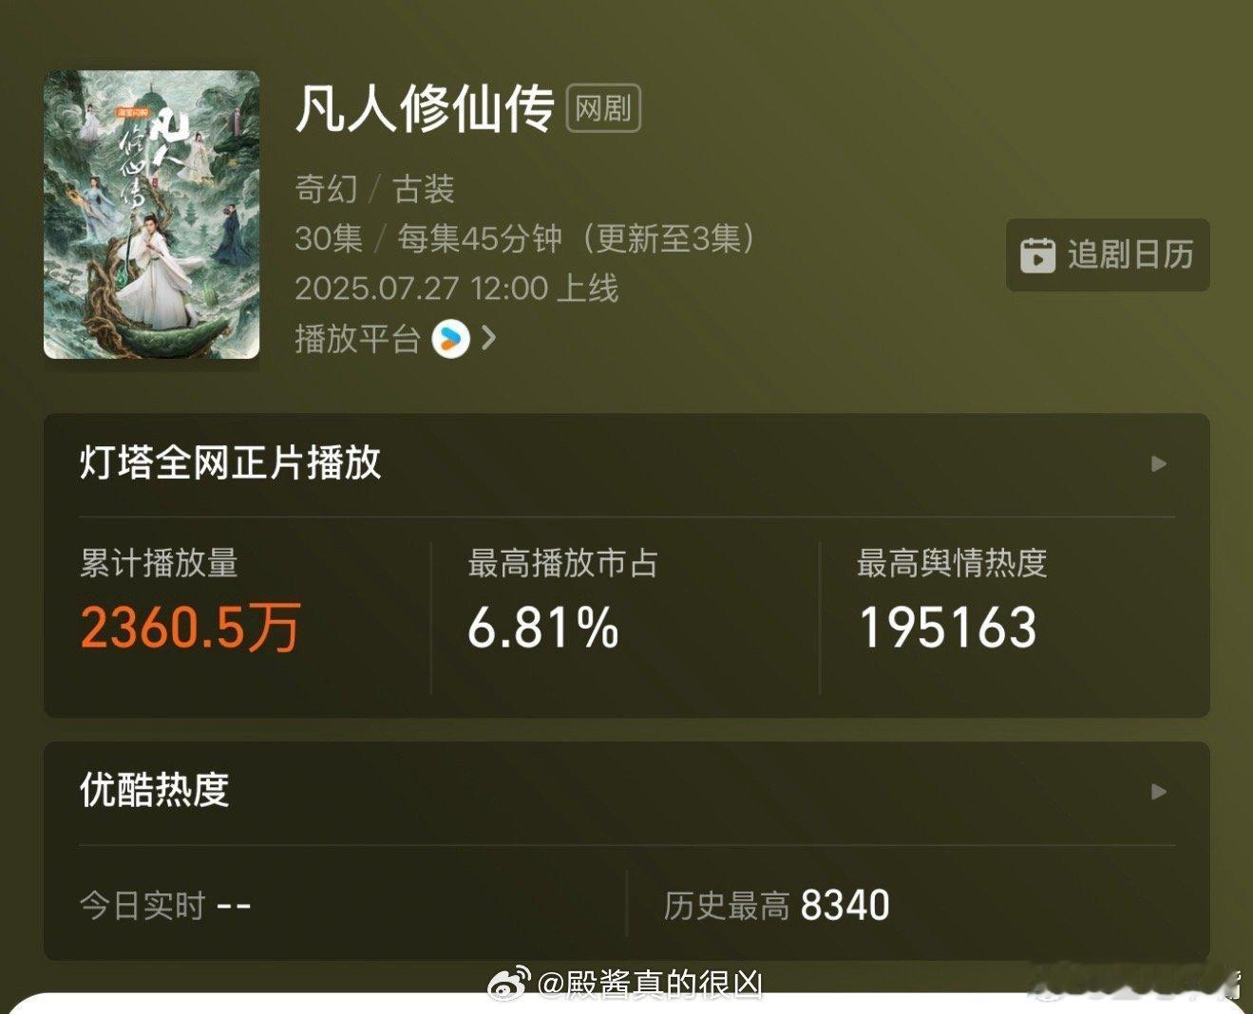Screen dimensions: 1253x1014
Task: Click the 历史最高 8340 value
Action: click(845, 905)
